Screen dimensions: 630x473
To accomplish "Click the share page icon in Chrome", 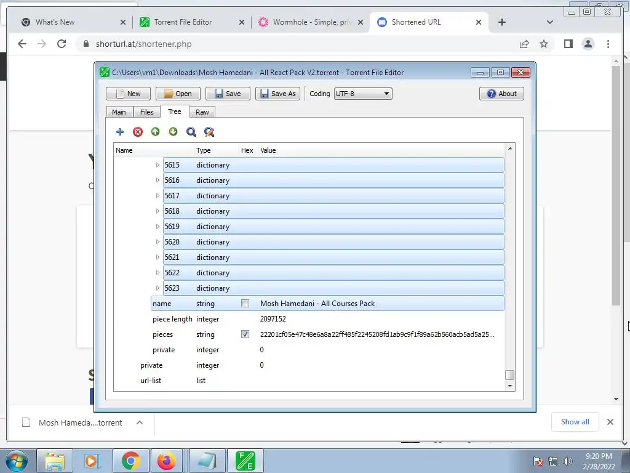I will pyautogui.click(x=524, y=44).
